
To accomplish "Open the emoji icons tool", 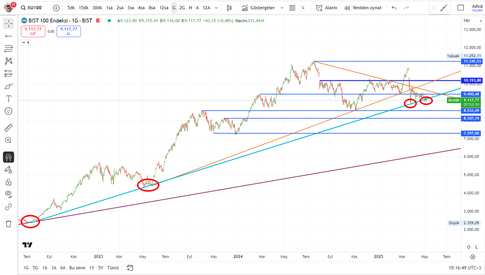I will pyautogui.click(x=8, y=111).
